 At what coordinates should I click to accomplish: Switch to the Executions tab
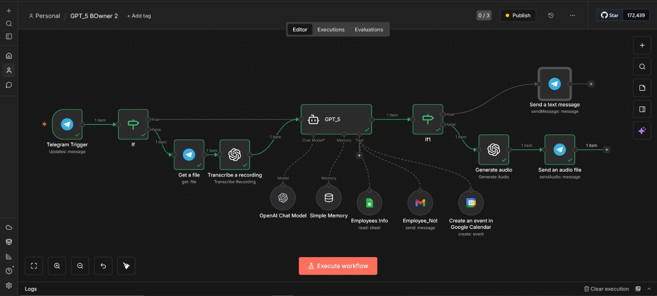331,29
